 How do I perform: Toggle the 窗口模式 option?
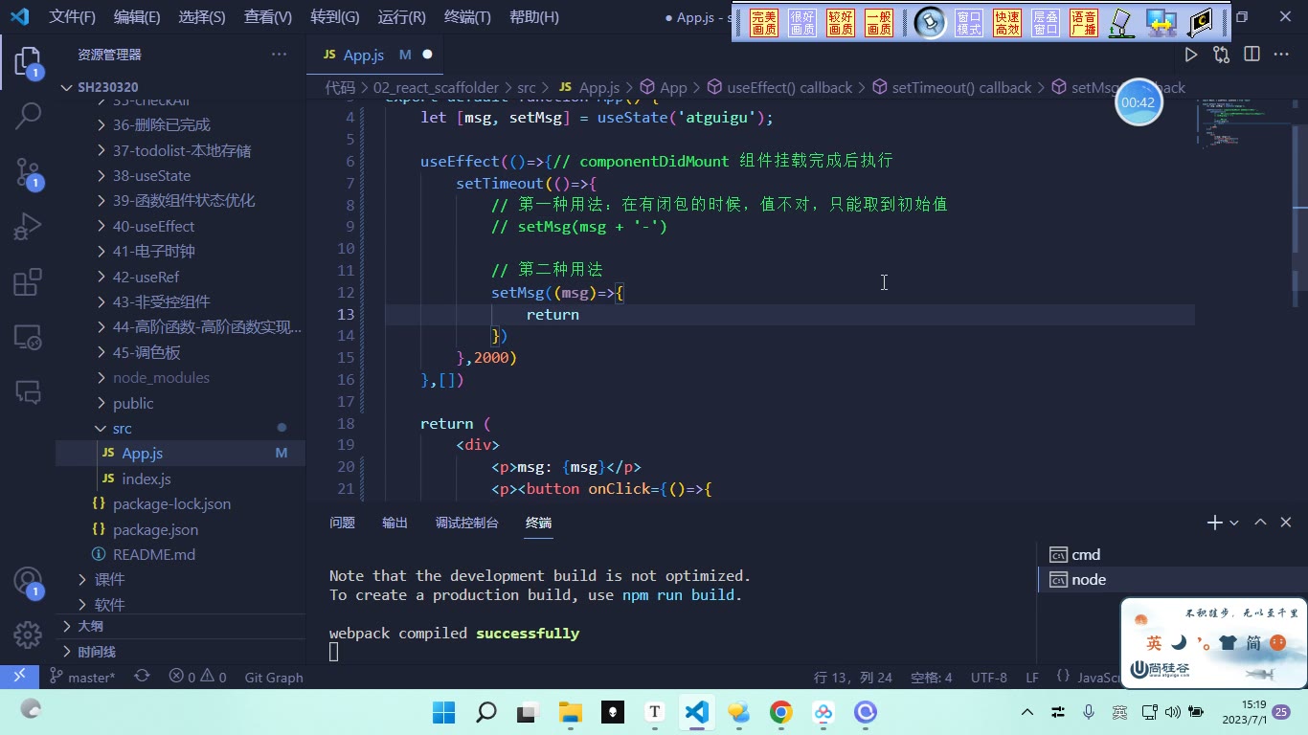pos(969,23)
